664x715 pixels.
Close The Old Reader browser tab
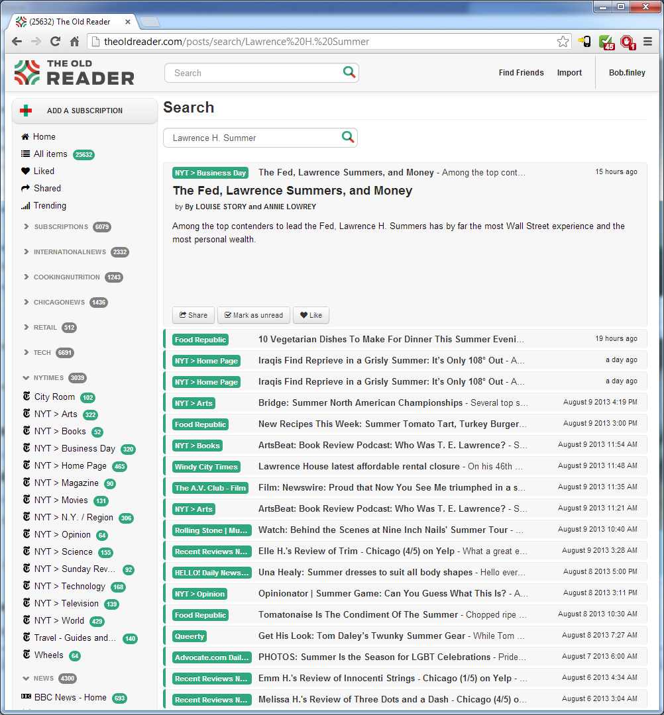tap(128, 21)
